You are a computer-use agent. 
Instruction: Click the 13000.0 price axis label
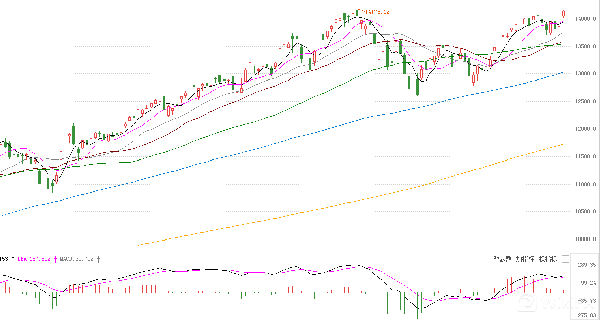point(585,74)
